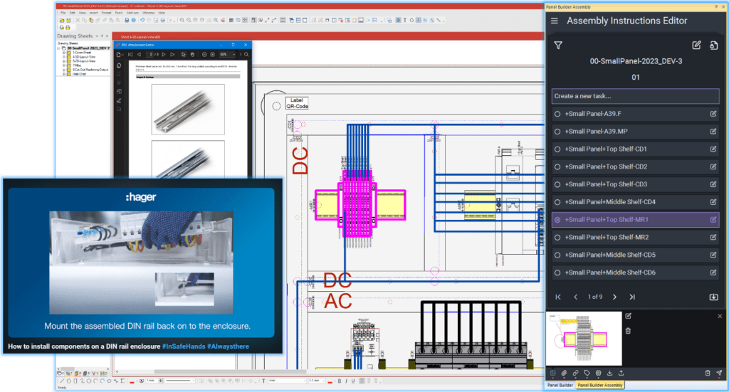729x392 pixels.
Task: Click the paperclip attachment icon
Action: pos(564,373)
